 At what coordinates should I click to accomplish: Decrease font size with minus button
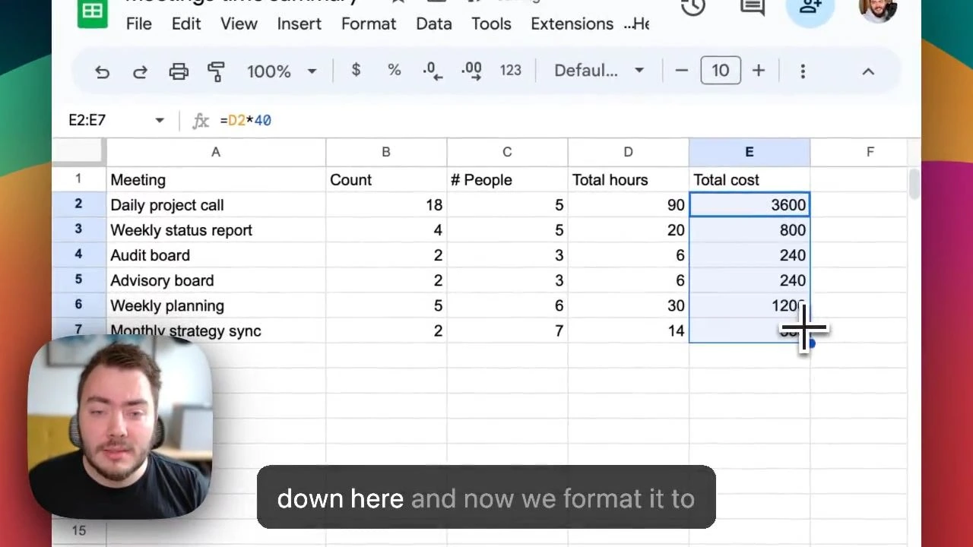[x=682, y=71]
